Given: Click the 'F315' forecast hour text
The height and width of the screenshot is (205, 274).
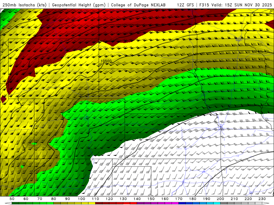Looking at the screenshot, I should 204,5.
